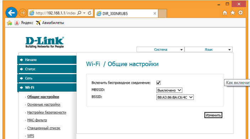Click add to favorites bar star icon
Viewport: 250px width, 139px height.
pos(10,23)
